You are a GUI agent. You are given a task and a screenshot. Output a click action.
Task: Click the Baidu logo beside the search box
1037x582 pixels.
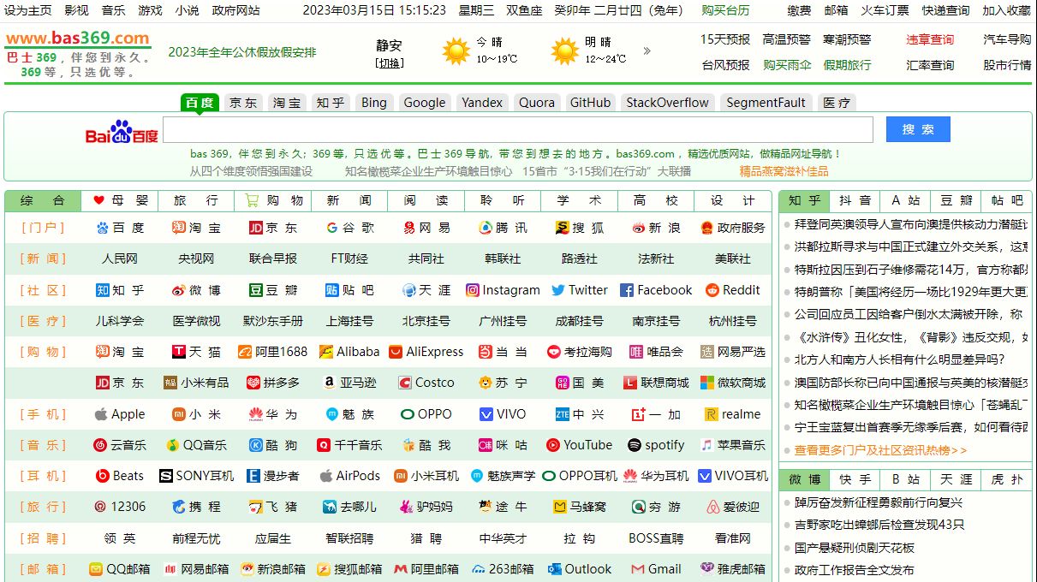coord(122,132)
